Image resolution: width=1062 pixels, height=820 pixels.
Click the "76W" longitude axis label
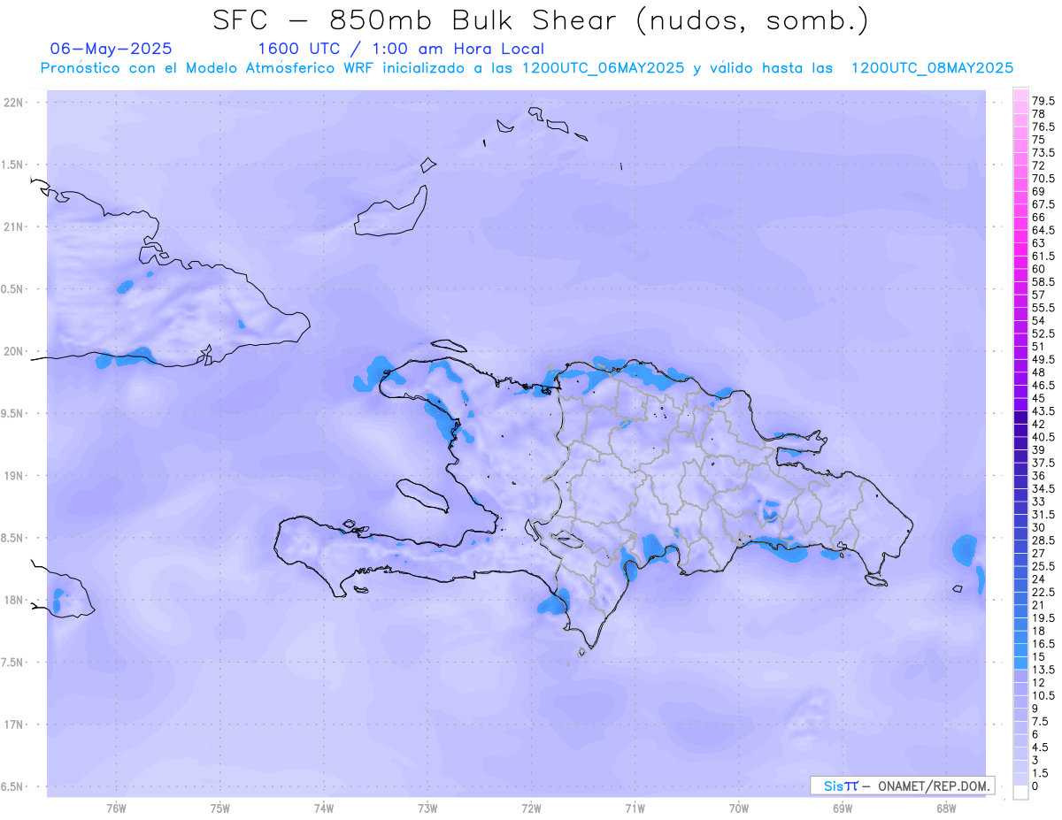(116, 809)
